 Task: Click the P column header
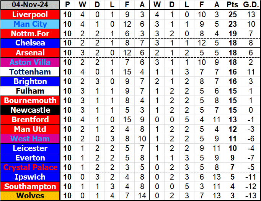(x=68, y=5)
